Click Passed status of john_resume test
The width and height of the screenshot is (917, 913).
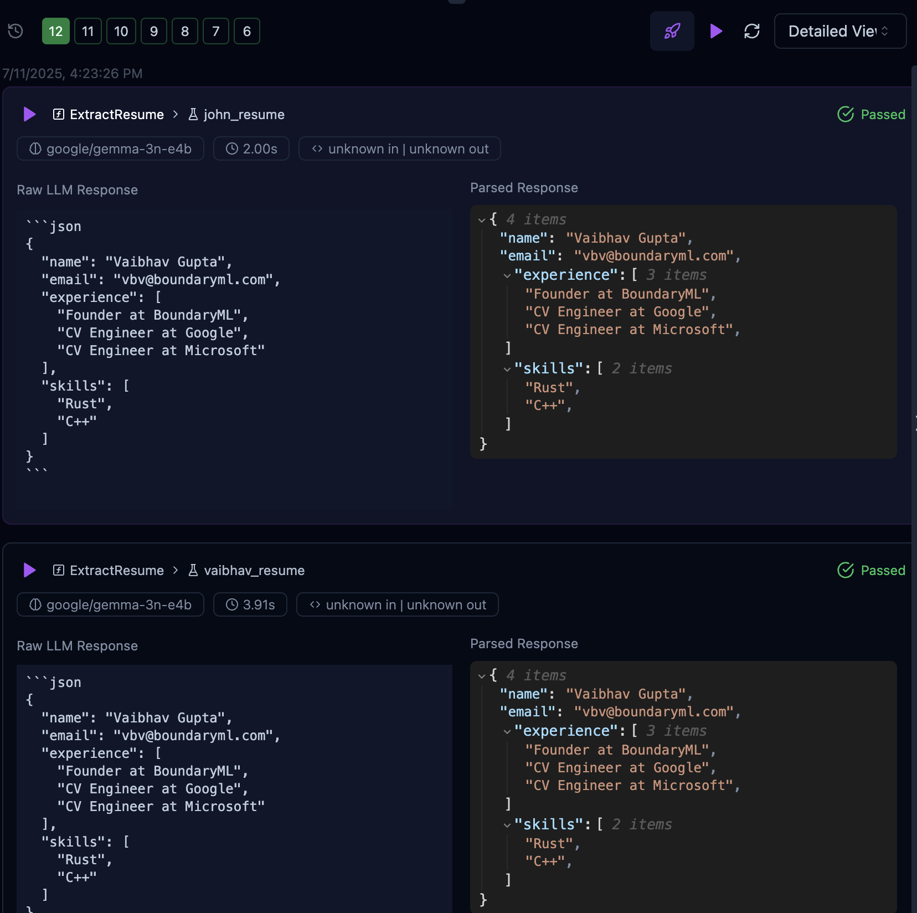tap(871, 115)
